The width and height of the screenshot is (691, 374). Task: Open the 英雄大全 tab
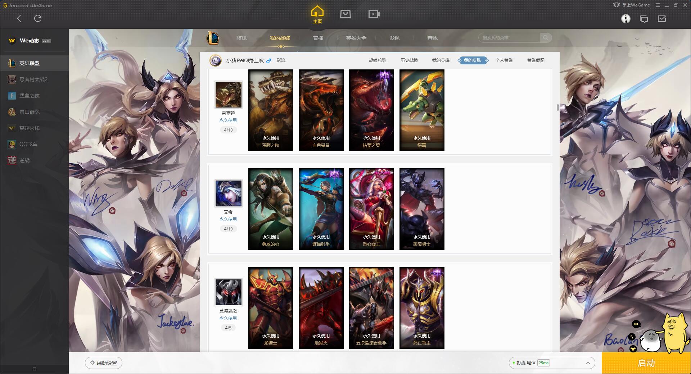(x=356, y=38)
